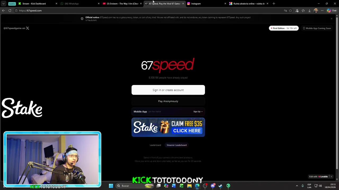
Task: View site information padlock icon
Action: (x=16, y=11)
